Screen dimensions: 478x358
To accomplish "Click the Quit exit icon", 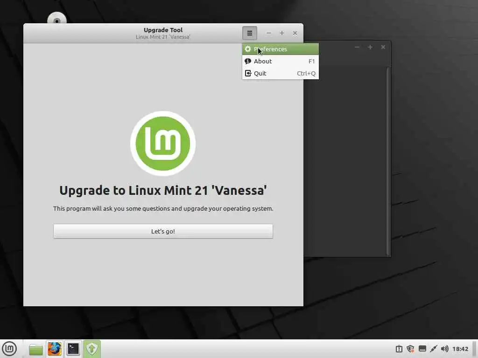I will click(x=248, y=73).
